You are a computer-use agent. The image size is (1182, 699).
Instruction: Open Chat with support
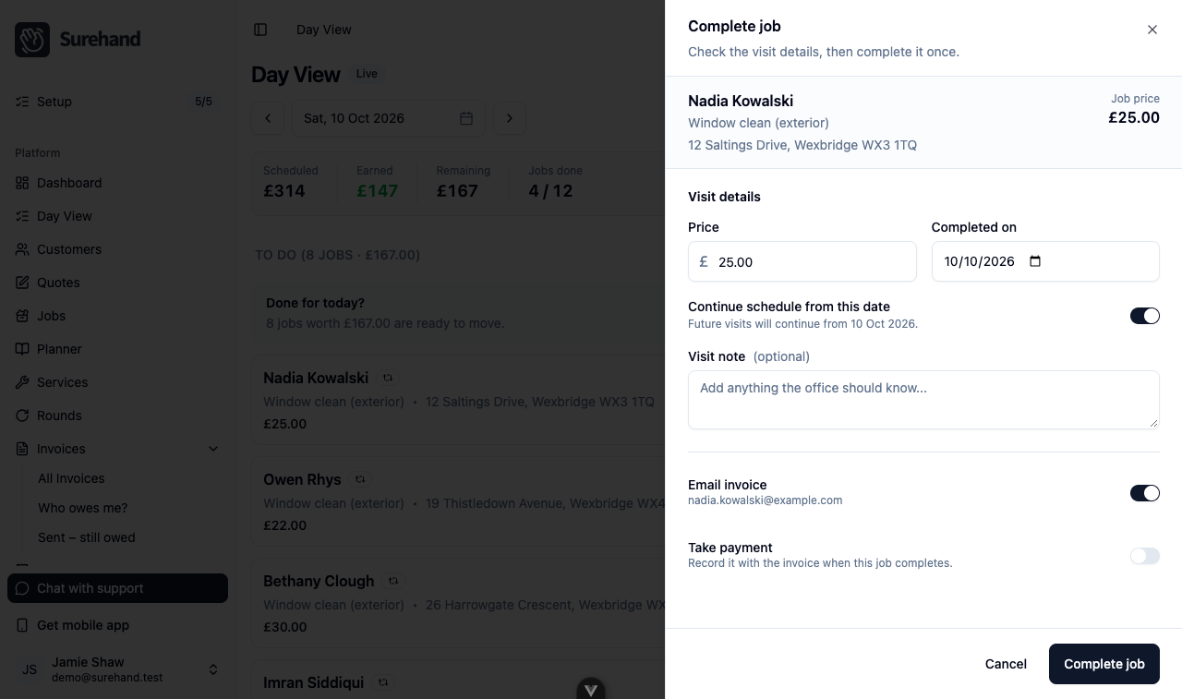point(118,588)
